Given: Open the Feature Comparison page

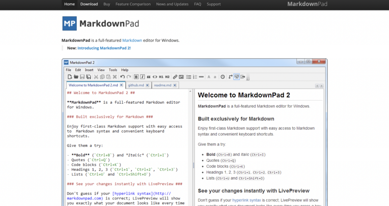Looking at the screenshot, I should 133,4.
